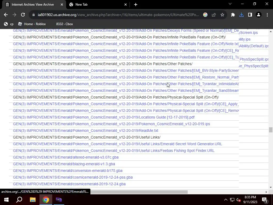
Task: Download Pokemon_CosmicEmerald_v12-20-019.ips
Action: (x=111, y=124)
